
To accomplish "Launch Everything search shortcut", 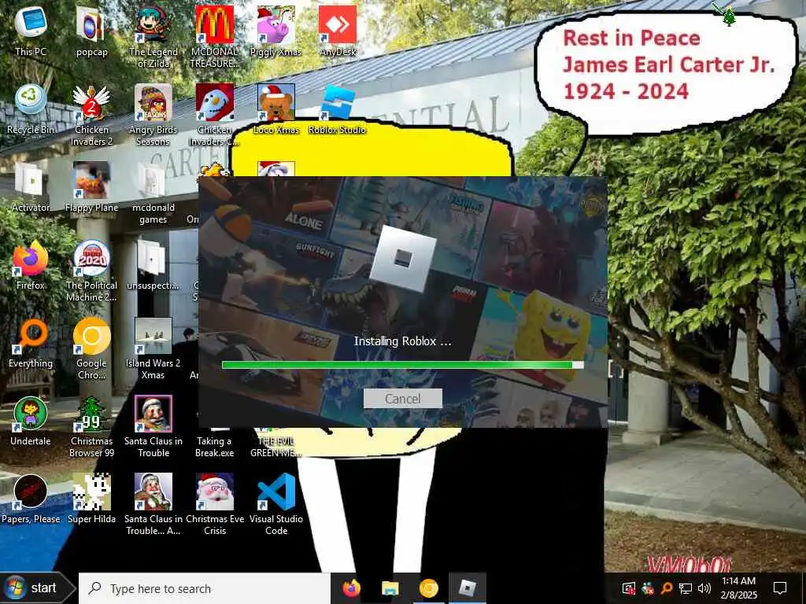I will coord(31,343).
